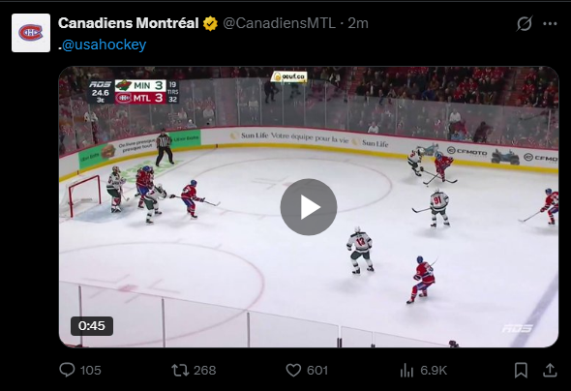Open the Canadiens Montréal profile avatar
Viewport: 571px width, 391px height.
[x=31, y=33]
